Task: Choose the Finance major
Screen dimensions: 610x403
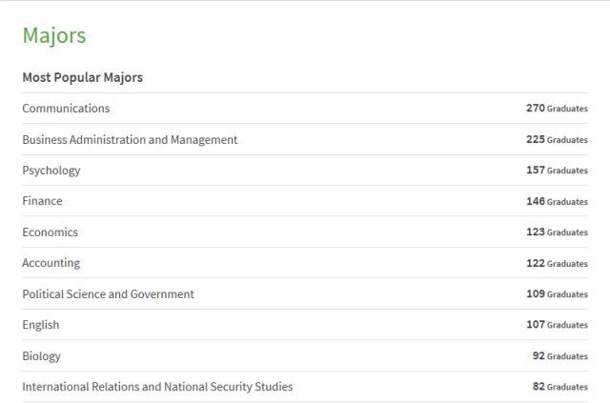Action: [x=42, y=201]
